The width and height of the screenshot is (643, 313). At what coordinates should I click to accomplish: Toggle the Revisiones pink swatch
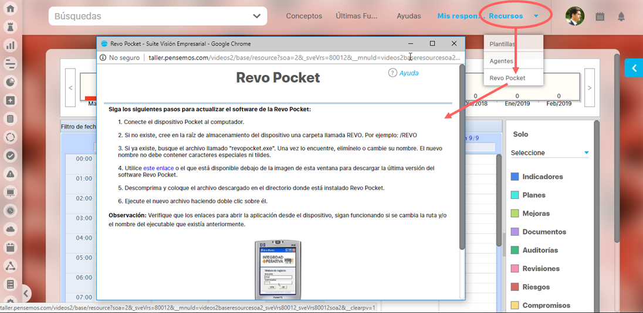pyautogui.click(x=515, y=269)
